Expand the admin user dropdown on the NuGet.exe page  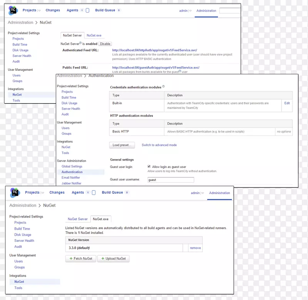[x=203, y=193]
